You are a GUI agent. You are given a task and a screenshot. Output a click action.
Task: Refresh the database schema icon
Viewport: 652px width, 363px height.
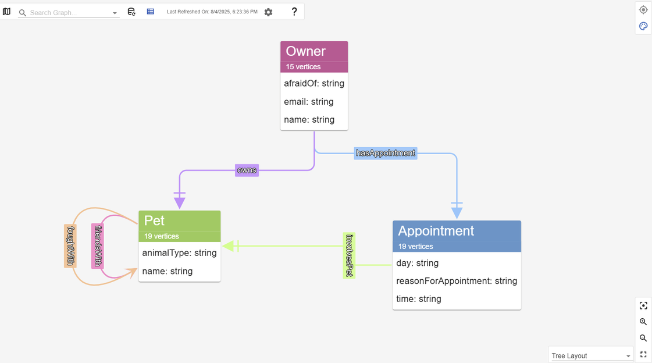(x=131, y=12)
